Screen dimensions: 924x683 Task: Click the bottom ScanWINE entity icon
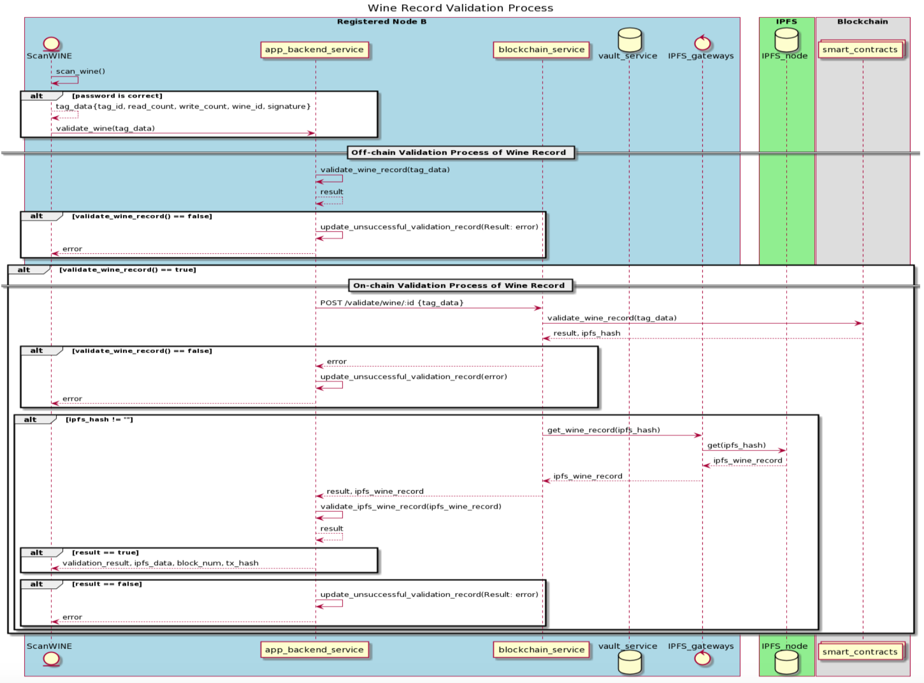click(x=51, y=659)
